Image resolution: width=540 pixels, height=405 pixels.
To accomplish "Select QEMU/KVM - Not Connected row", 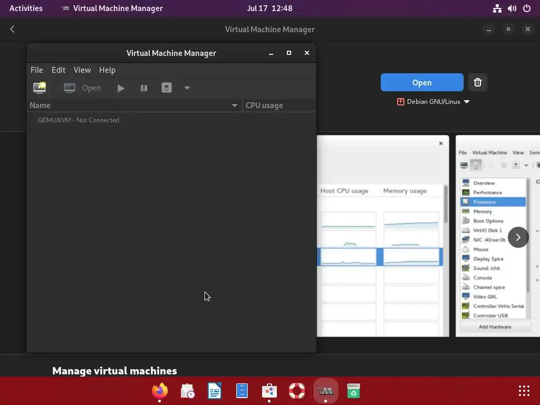I will (x=171, y=120).
